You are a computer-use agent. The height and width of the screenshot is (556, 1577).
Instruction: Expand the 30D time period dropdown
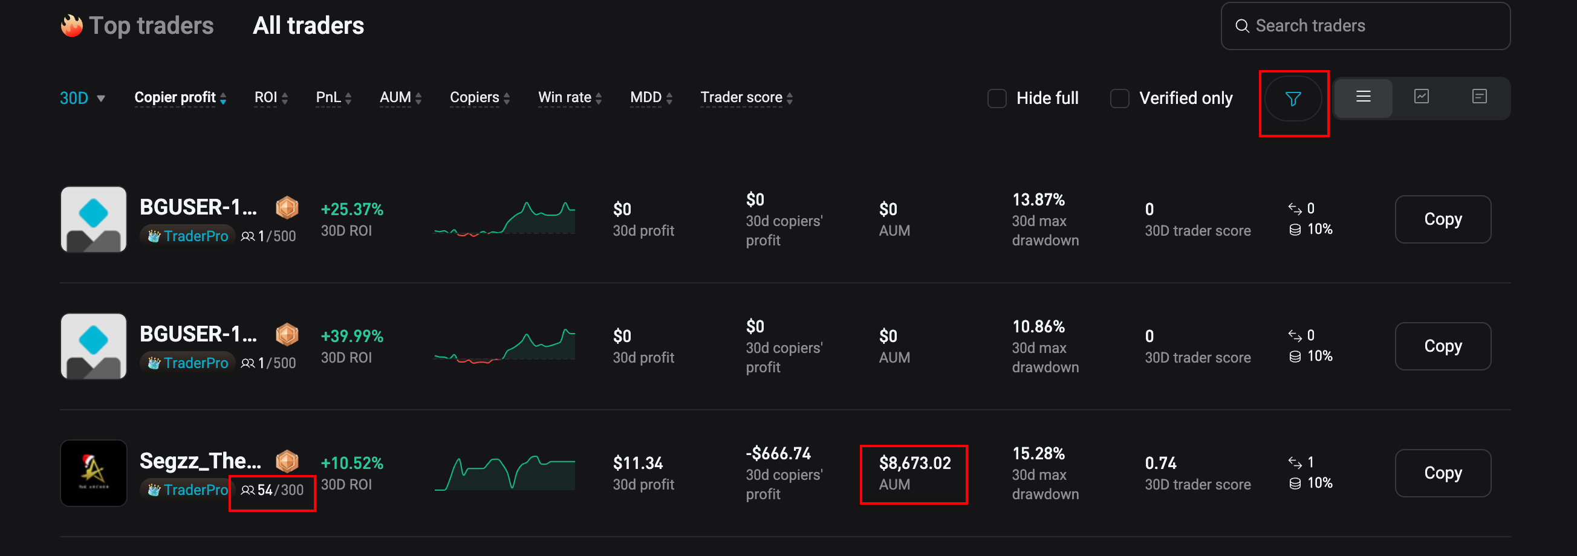point(83,99)
